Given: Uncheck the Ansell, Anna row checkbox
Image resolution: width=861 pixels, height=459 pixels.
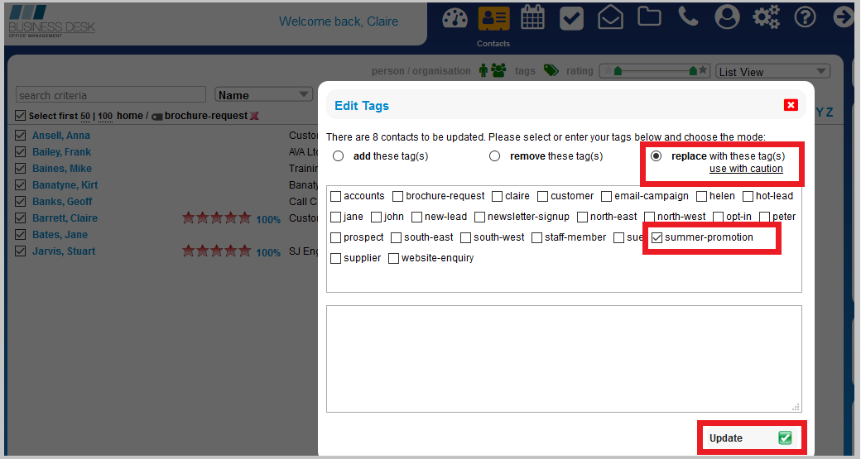Looking at the screenshot, I should coord(21,135).
